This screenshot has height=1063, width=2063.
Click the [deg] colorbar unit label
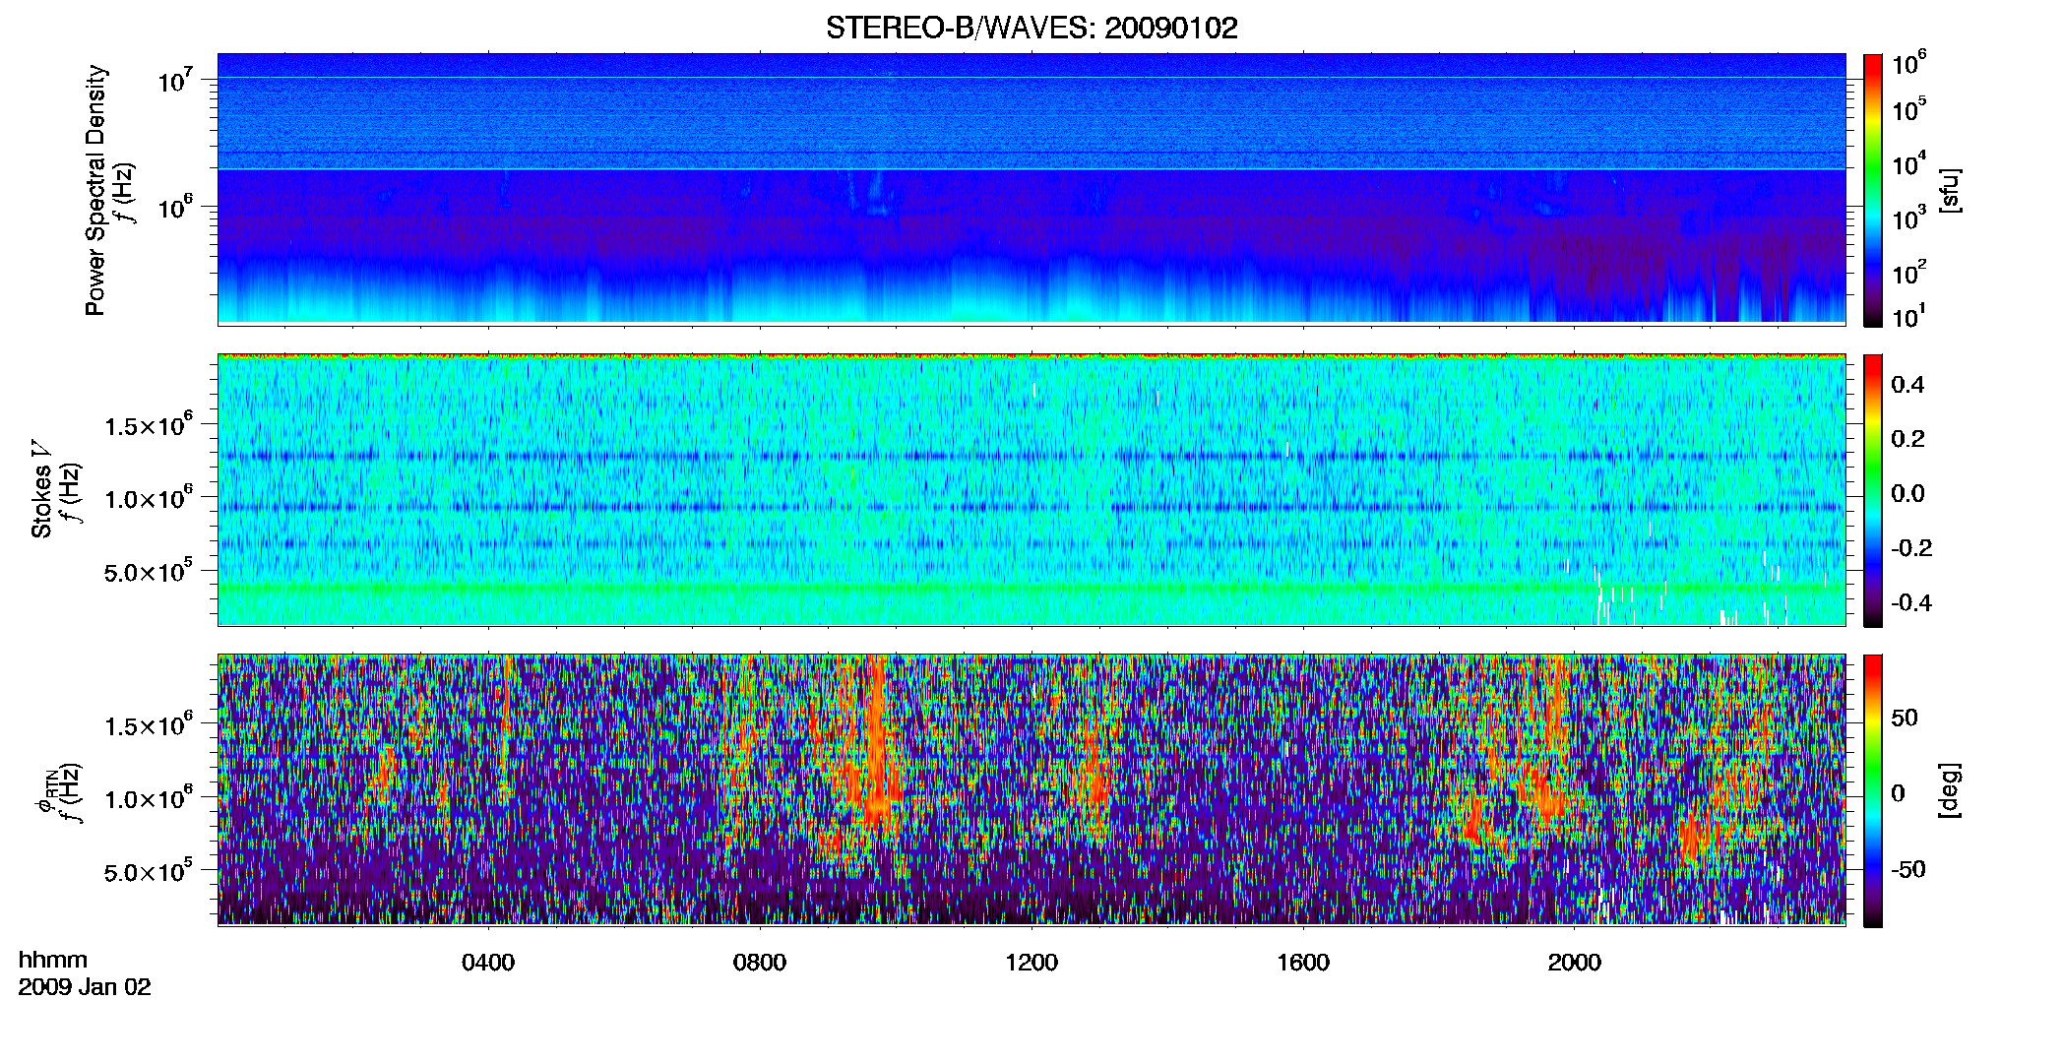[1950, 790]
